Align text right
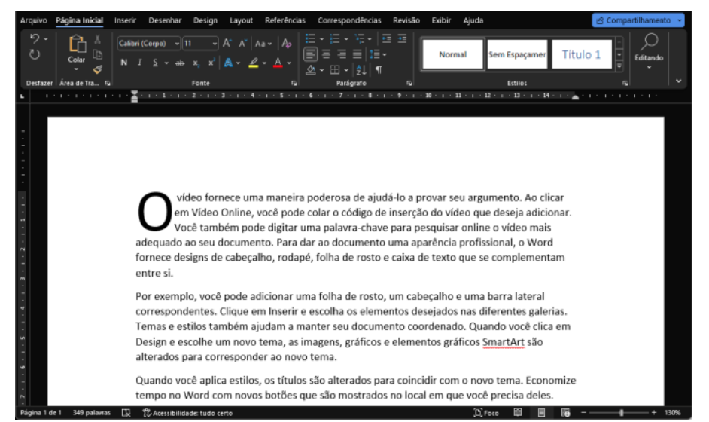709x422 pixels. 342,54
